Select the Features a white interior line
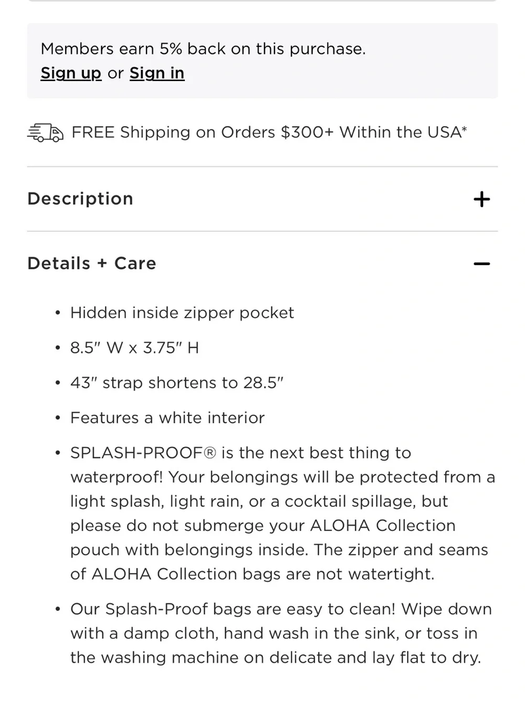The height and width of the screenshot is (701, 525). [x=167, y=418]
